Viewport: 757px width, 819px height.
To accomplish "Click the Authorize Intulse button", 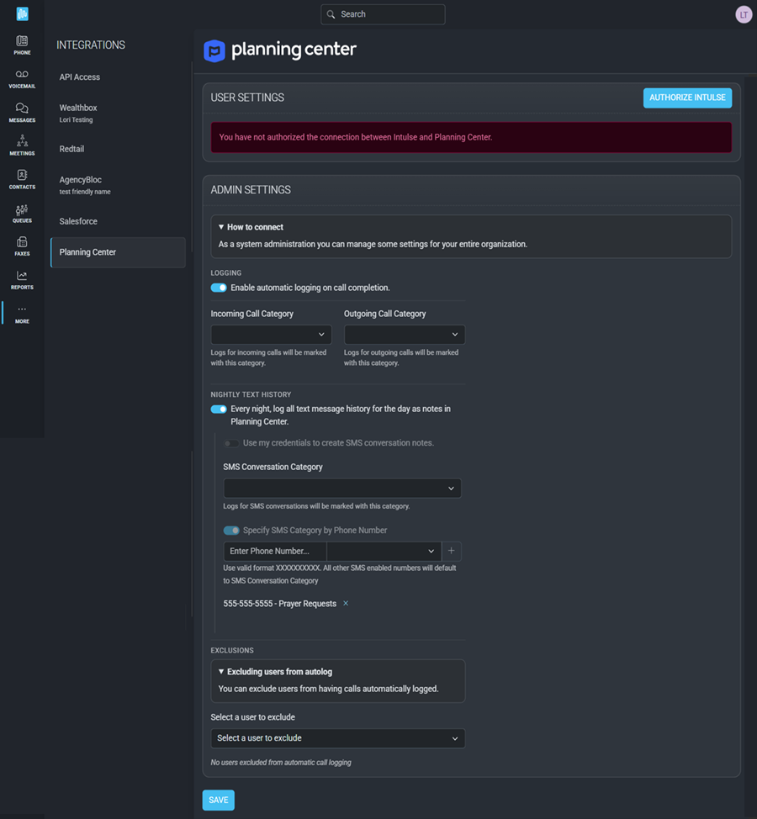I will [x=687, y=98].
